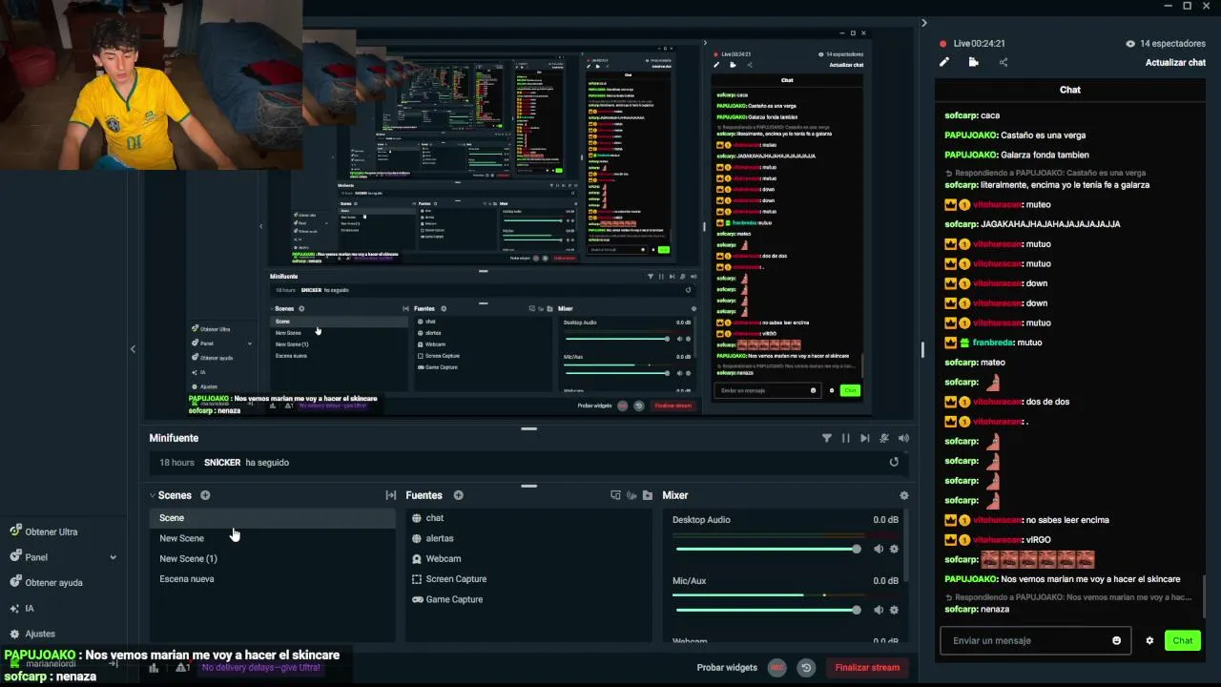Viewport: 1221px width, 687px height.
Task: Open chat settings gear next to Chat button
Action: point(1149,640)
